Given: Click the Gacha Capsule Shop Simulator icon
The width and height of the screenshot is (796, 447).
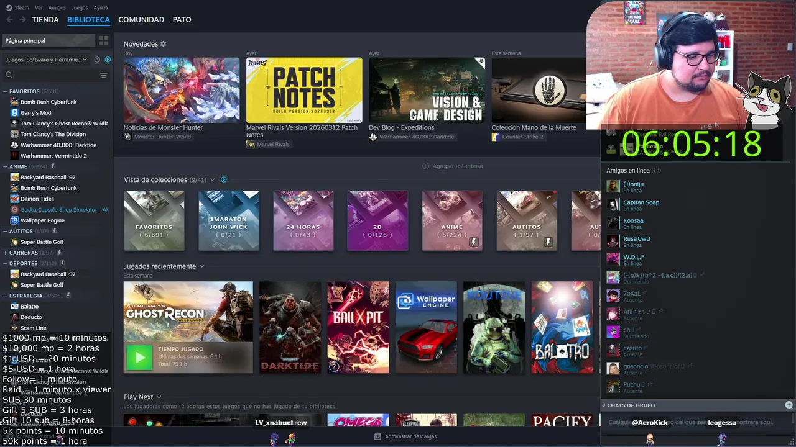Looking at the screenshot, I should coord(14,209).
